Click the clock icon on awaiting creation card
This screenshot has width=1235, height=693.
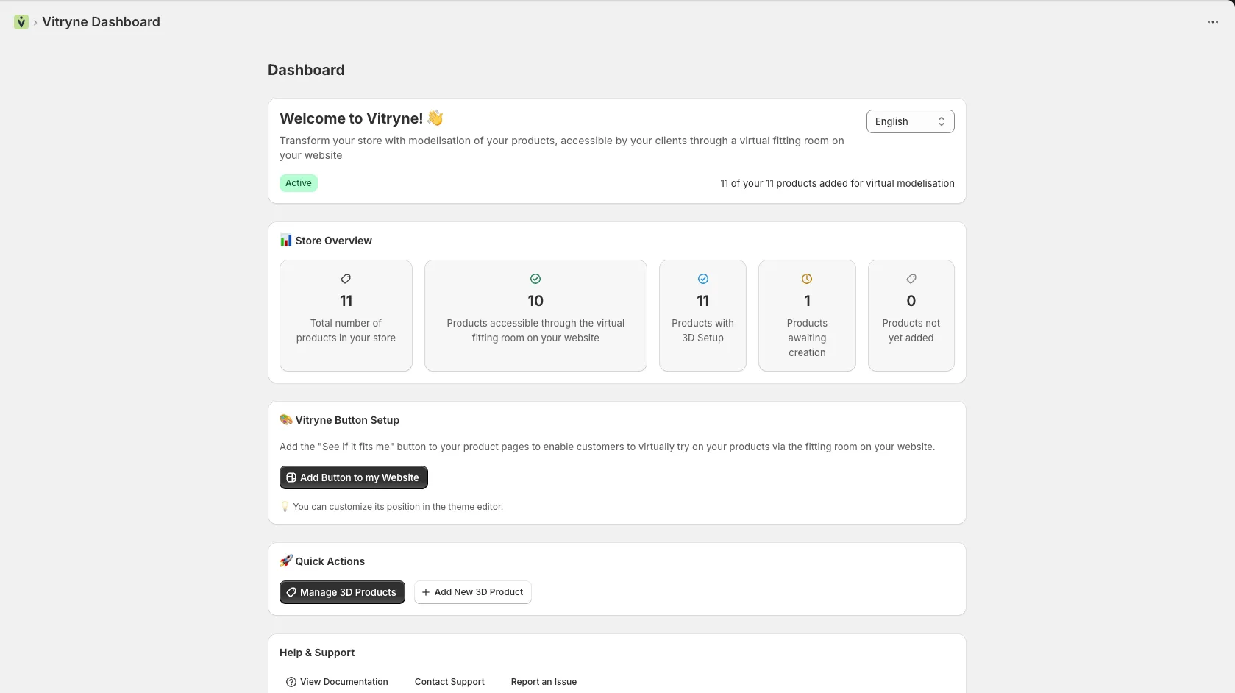[807, 279]
